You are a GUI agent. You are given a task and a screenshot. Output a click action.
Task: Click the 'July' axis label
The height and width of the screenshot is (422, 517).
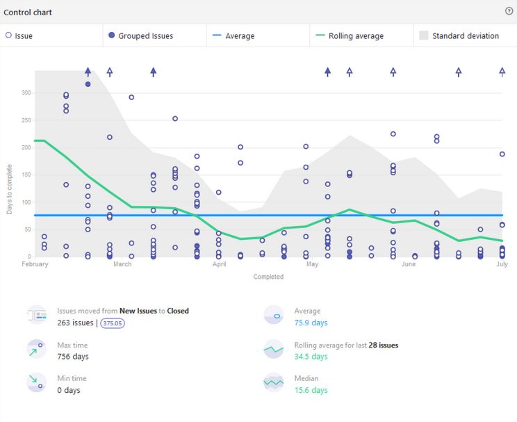click(502, 264)
